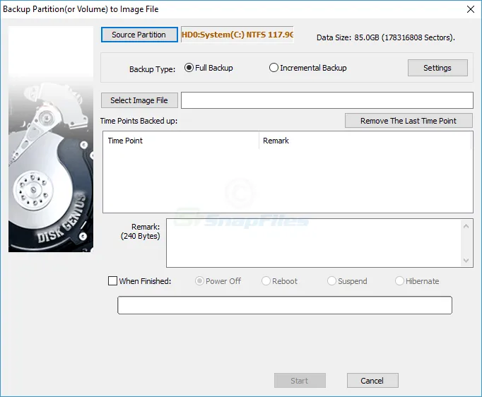Viewport: 482px width, 397px height.
Task: Click the Disk Genius hard drive image
Action: pos(51,139)
